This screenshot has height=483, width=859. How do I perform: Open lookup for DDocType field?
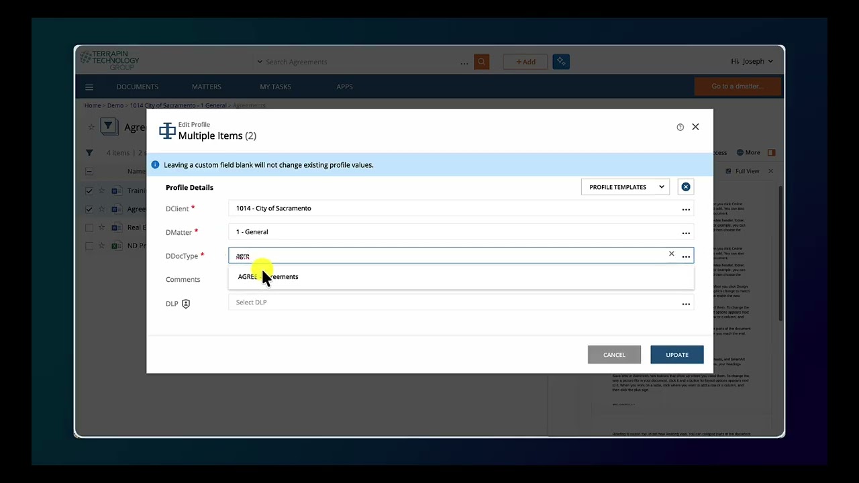point(686,256)
